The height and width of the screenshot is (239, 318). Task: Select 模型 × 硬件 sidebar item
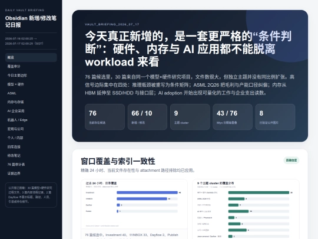pyautogui.click(x=31, y=84)
